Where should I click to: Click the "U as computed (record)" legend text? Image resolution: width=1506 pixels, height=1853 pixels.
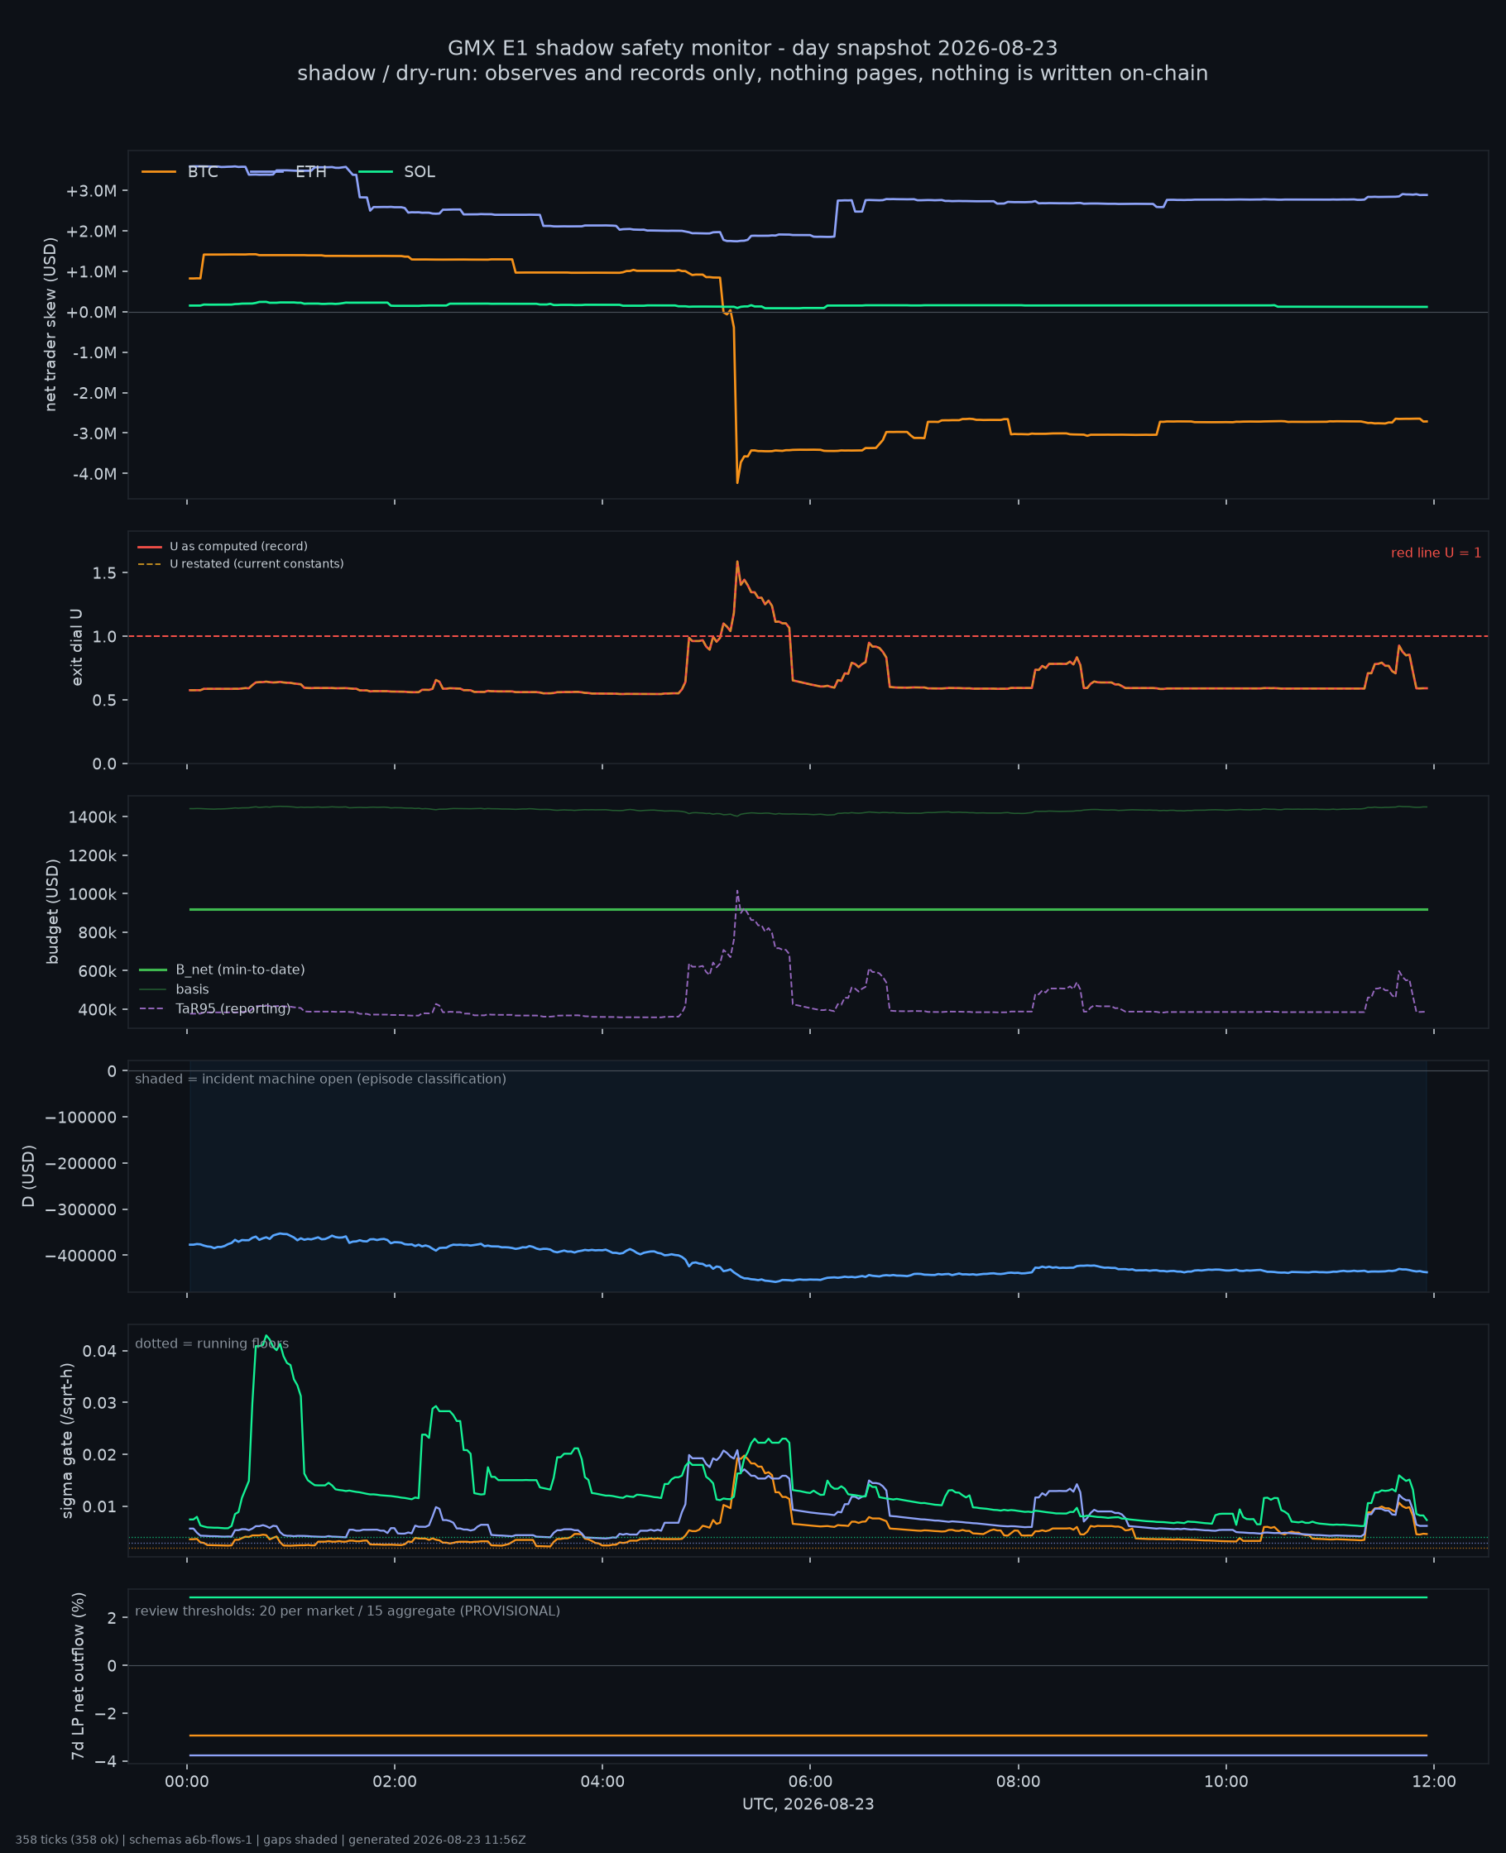coord(238,547)
